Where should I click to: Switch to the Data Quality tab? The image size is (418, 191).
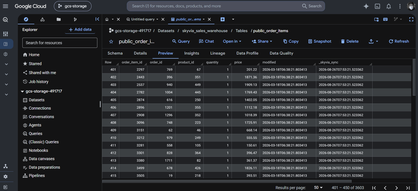282,53
